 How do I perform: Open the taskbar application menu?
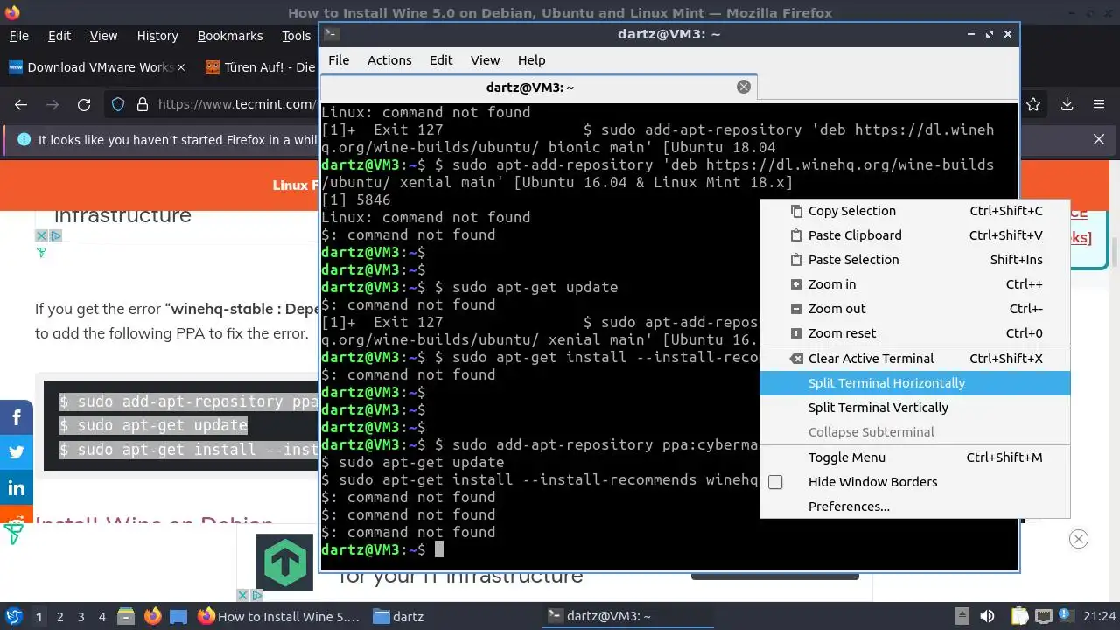(x=14, y=616)
